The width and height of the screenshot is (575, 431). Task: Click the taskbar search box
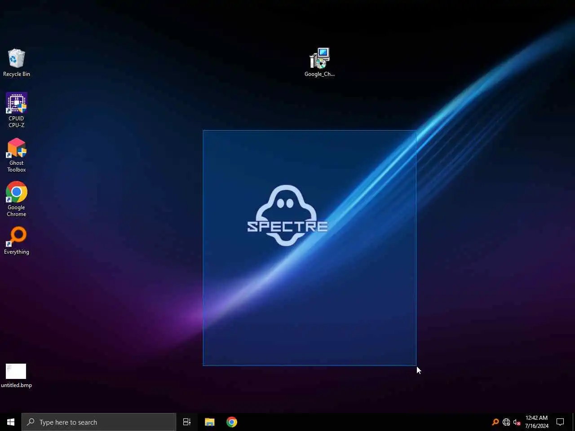click(x=99, y=422)
